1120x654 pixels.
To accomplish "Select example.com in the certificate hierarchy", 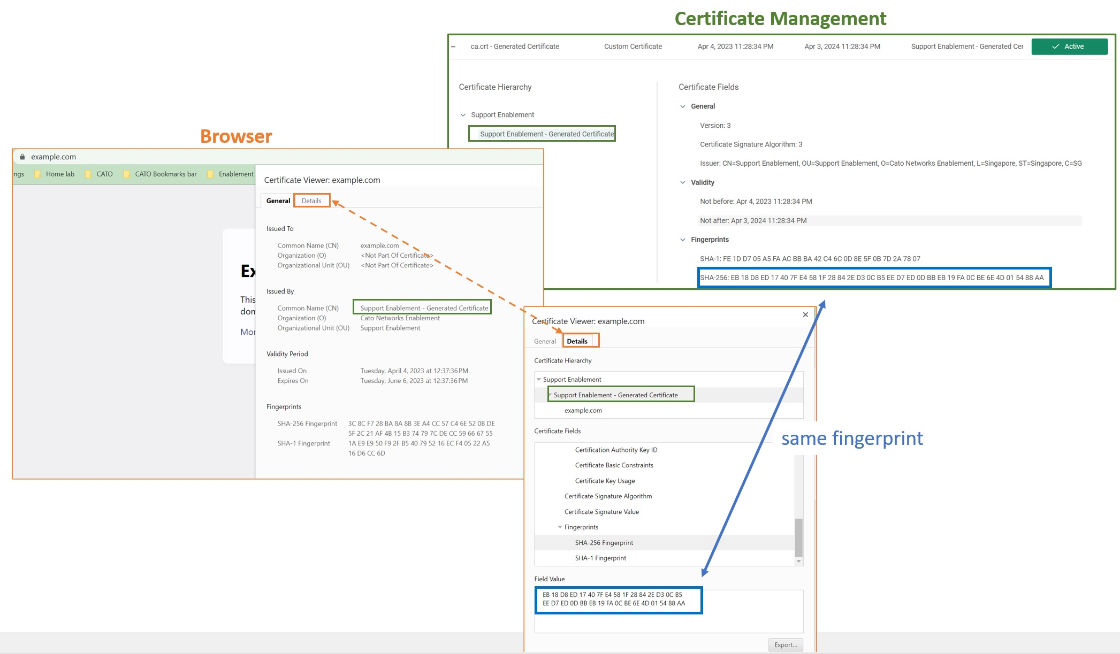I will pyautogui.click(x=583, y=410).
